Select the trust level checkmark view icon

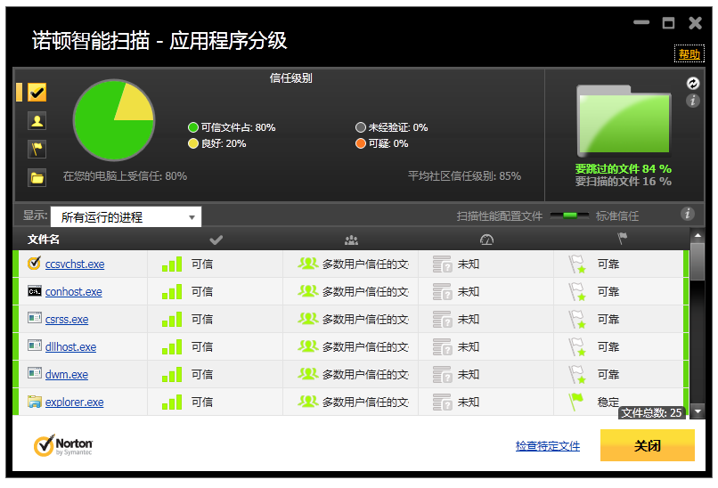pyautogui.click(x=37, y=92)
